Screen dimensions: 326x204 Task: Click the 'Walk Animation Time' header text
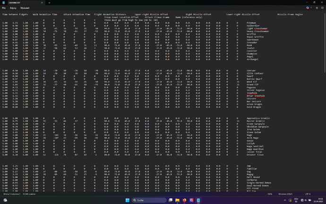click(45, 14)
